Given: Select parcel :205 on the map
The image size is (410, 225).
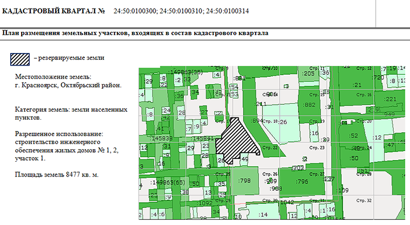Looking at the screenshot, I should coord(308,73).
